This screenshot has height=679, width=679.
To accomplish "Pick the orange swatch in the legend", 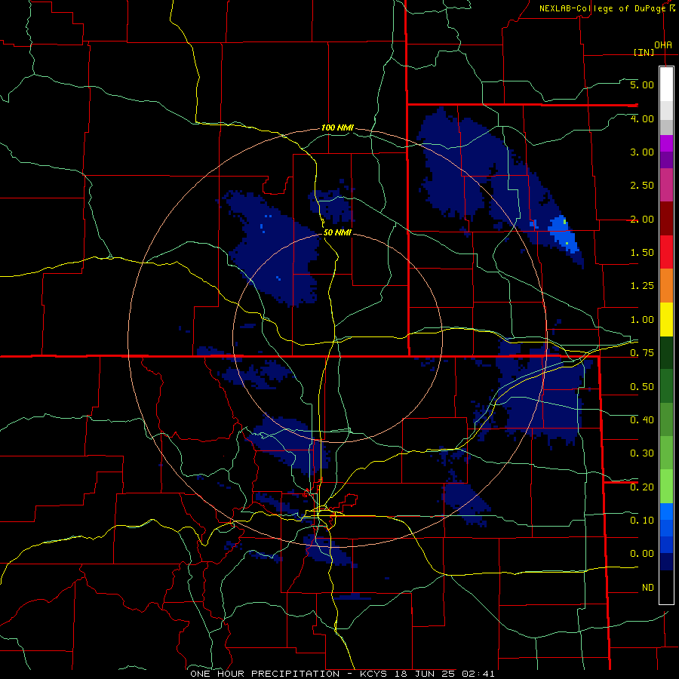I will click(666, 286).
